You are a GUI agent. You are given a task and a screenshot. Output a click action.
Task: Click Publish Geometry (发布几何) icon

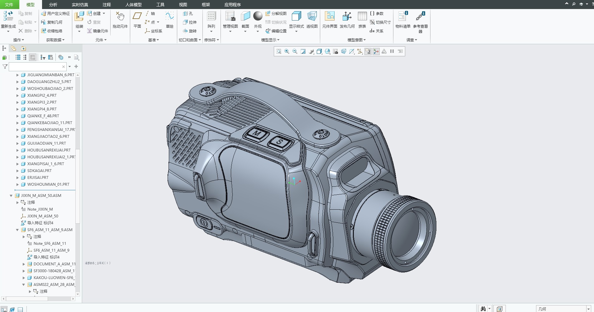pyautogui.click(x=347, y=16)
